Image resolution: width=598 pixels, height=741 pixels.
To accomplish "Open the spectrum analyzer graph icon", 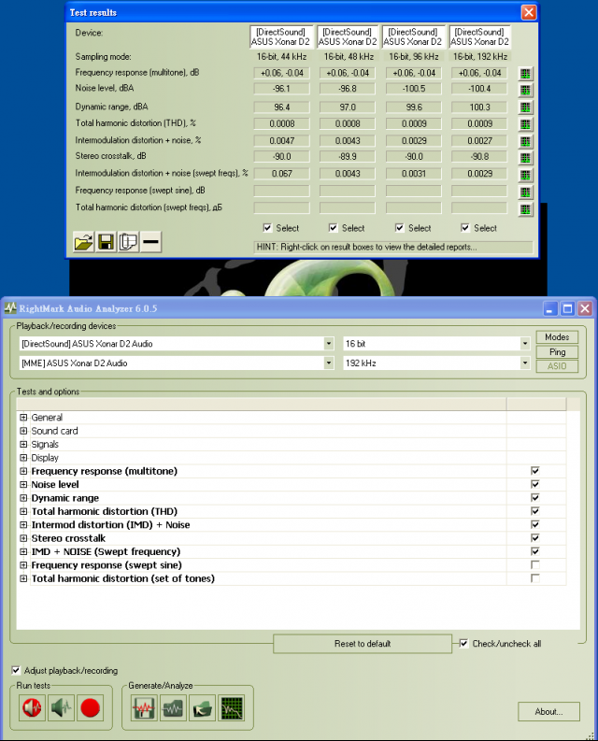I will pyautogui.click(x=232, y=707).
